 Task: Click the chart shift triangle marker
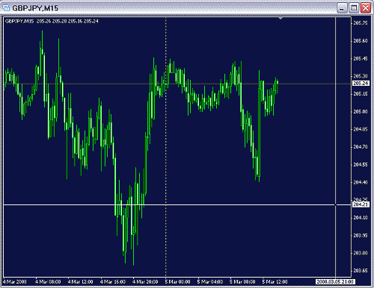click(280, 18)
